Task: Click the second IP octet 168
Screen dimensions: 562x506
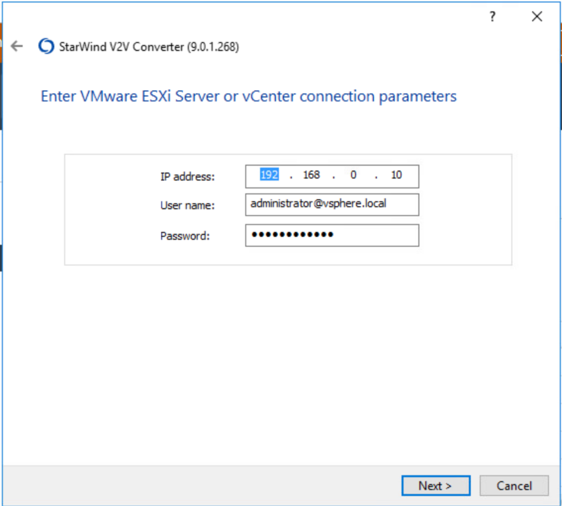Action: (x=311, y=175)
